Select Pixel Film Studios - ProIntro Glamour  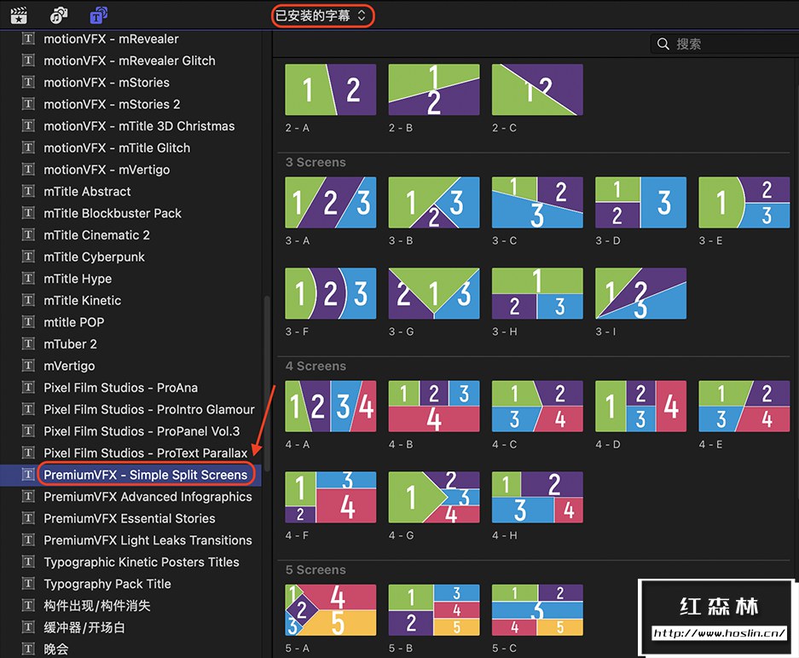click(x=148, y=409)
